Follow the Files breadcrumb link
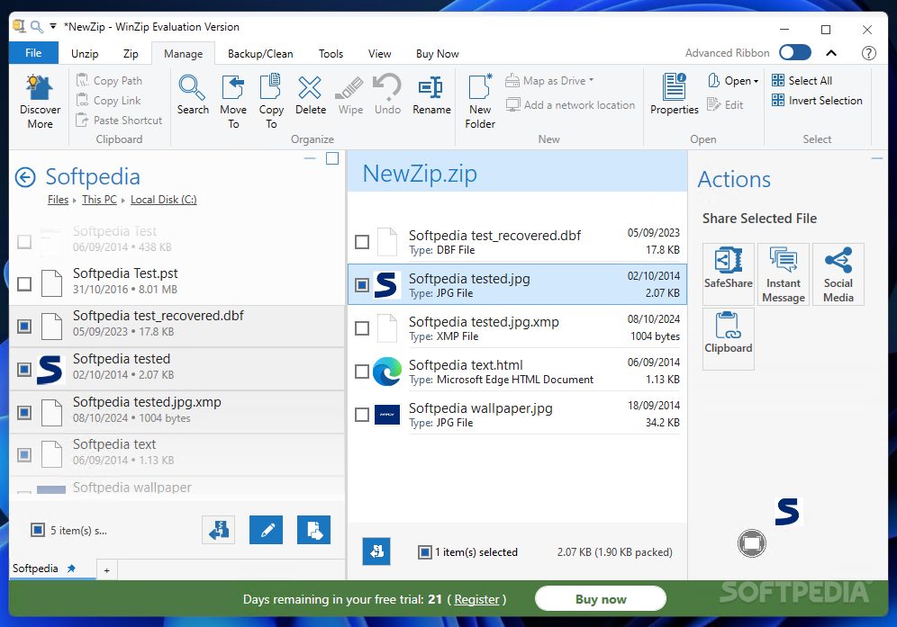This screenshot has width=897, height=627. (58, 200)
